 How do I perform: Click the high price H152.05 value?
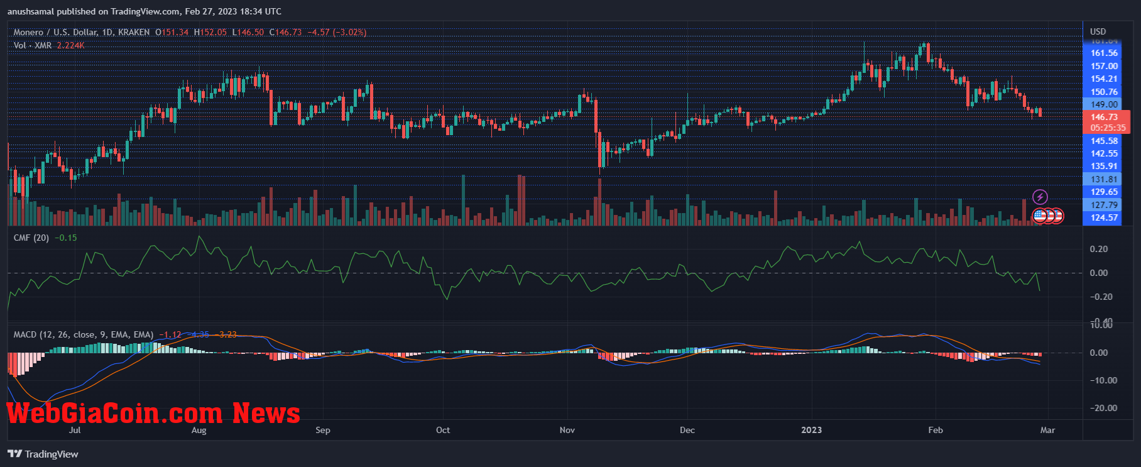(210, 32)
